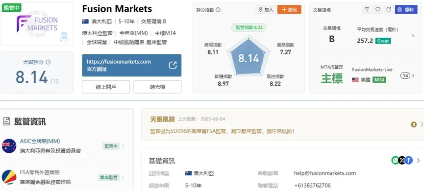Click the 監管資訊 document icon
The image size is (424, 191).
6,121
